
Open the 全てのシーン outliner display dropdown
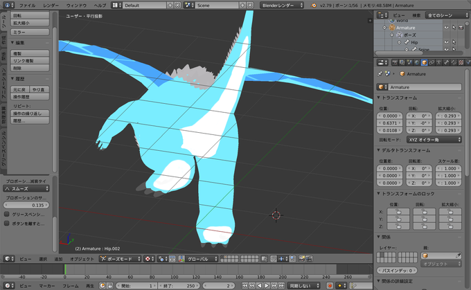447,15
